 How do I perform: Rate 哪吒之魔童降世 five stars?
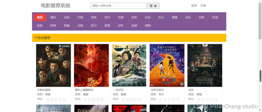(x=102, y=99)
